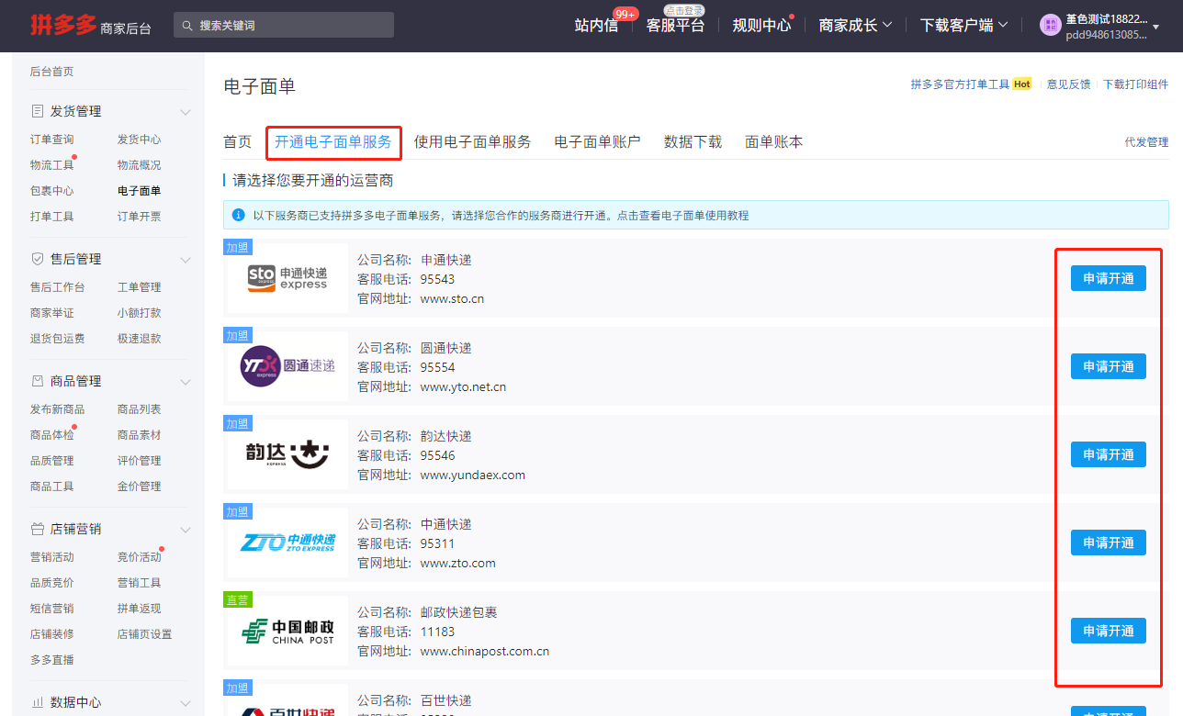
Task: Open 多多直播 in the sidebar
Action: pyautogui.click(x=51, y=660)
